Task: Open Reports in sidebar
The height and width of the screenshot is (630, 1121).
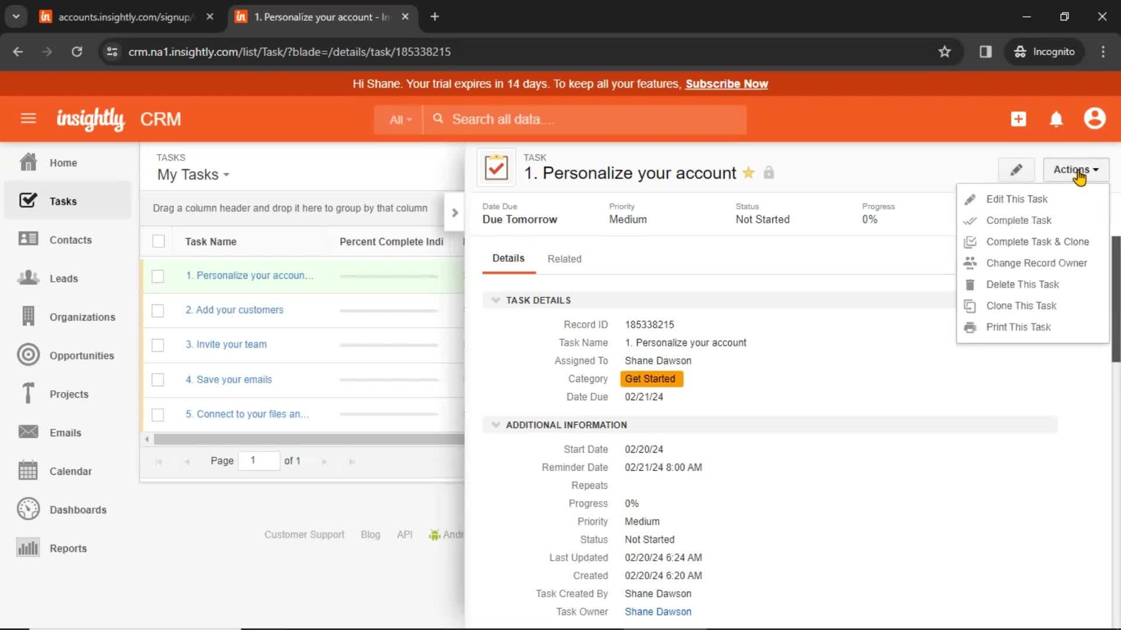Action: [x=67, y=548]
